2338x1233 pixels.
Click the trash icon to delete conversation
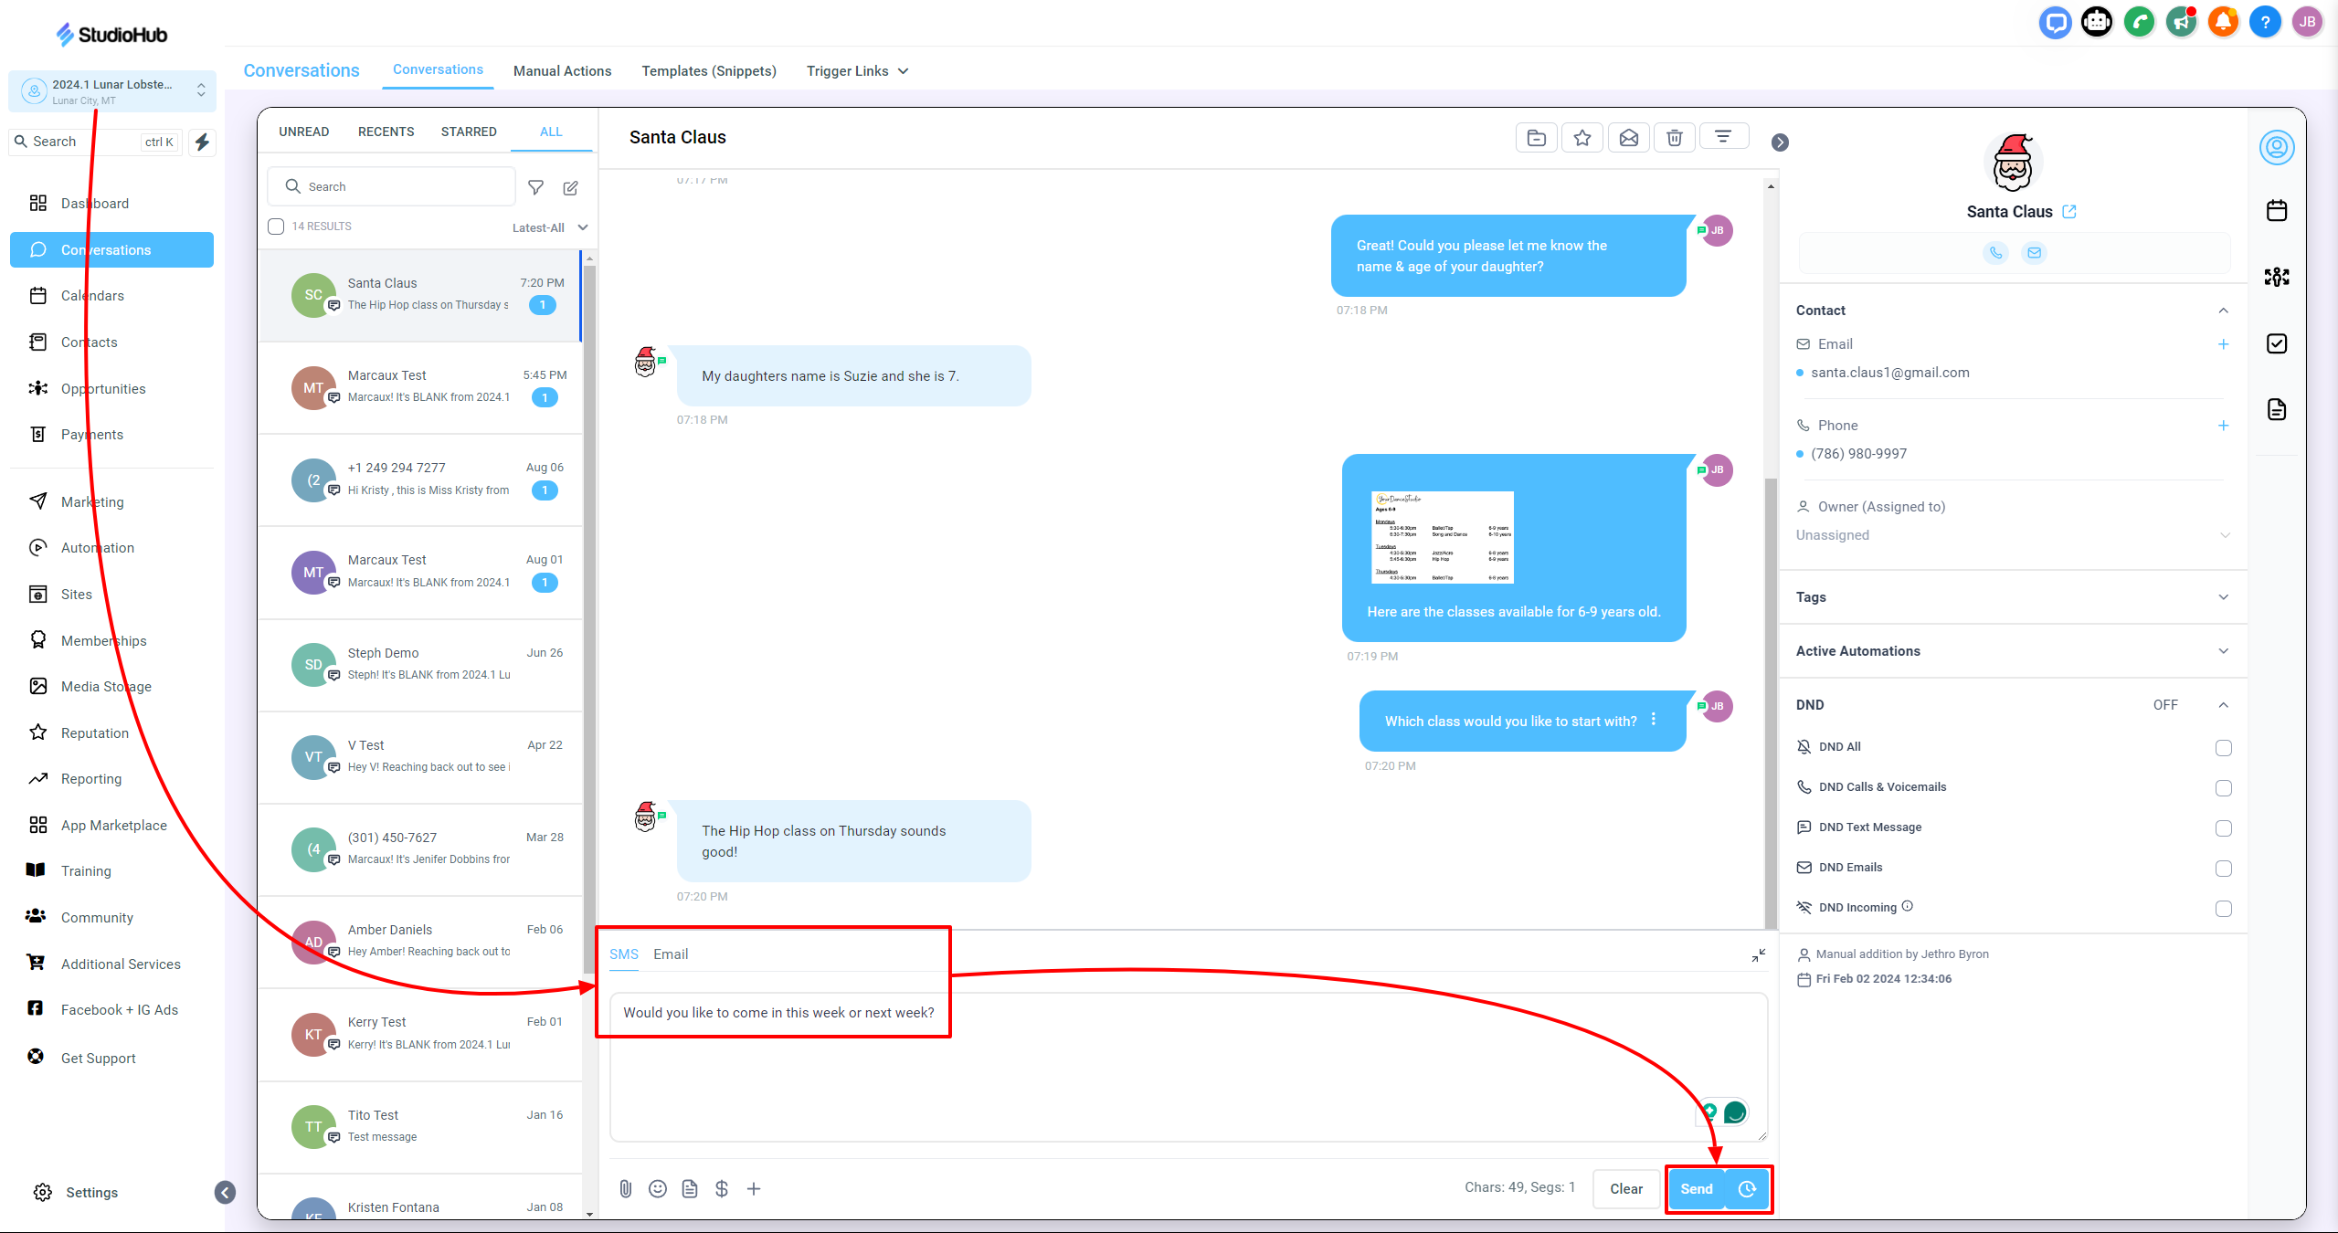pyautogui.click(x=1674, y=138)
